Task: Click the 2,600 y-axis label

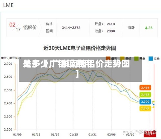Action: [x=8, y=77]
